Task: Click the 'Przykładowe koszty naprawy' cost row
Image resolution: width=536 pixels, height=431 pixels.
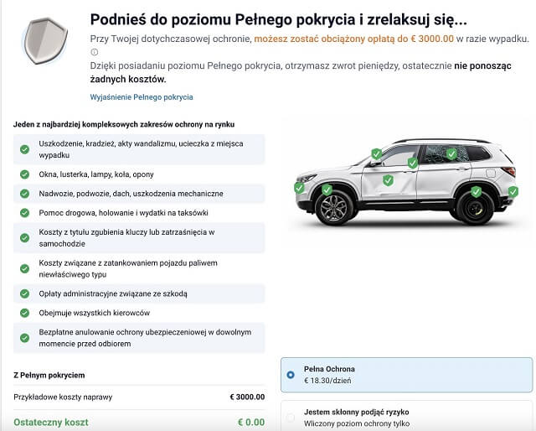Action: [x=139, y=397]
